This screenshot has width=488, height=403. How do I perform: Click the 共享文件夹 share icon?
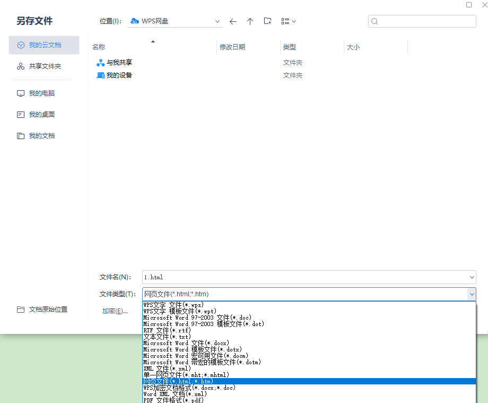tap(21, 66)
